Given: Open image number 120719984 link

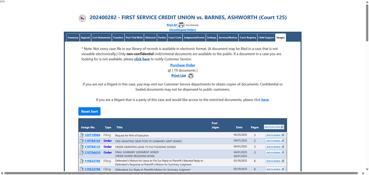Looking at the screenshot, I should pos(92,135).
